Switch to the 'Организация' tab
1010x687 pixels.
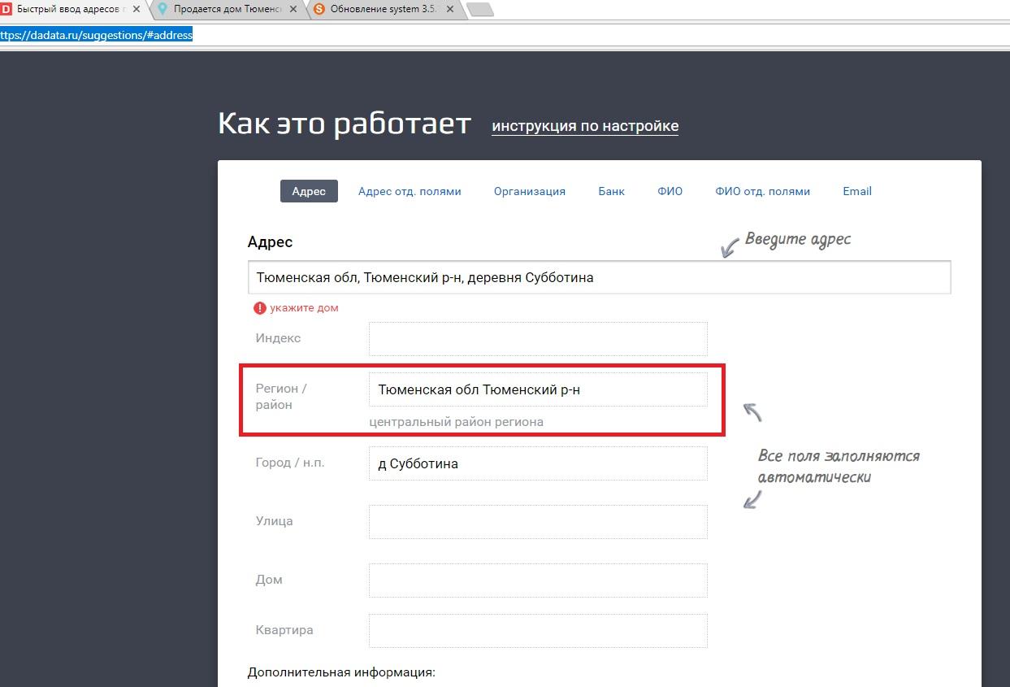tap(529, 191)
